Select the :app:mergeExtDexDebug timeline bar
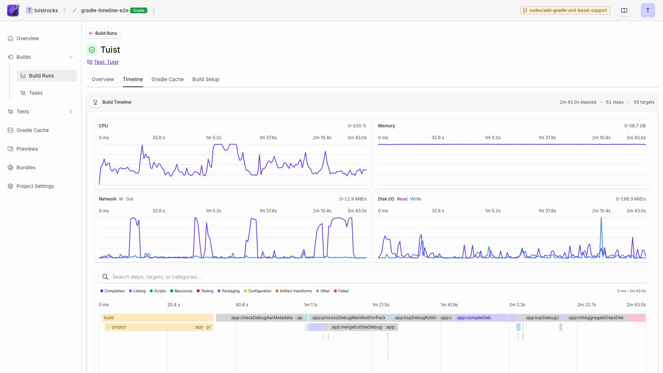 point(363,327)
